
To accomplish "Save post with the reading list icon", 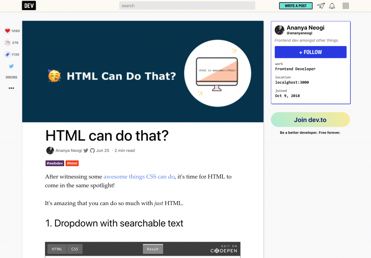I will (x=8, y=54).
